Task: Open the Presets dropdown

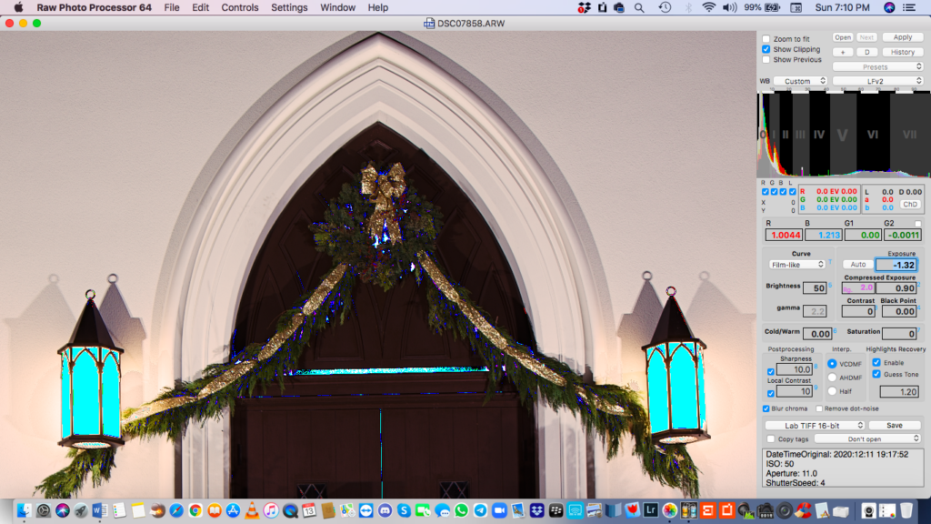Action: click(x=877, y=66)
